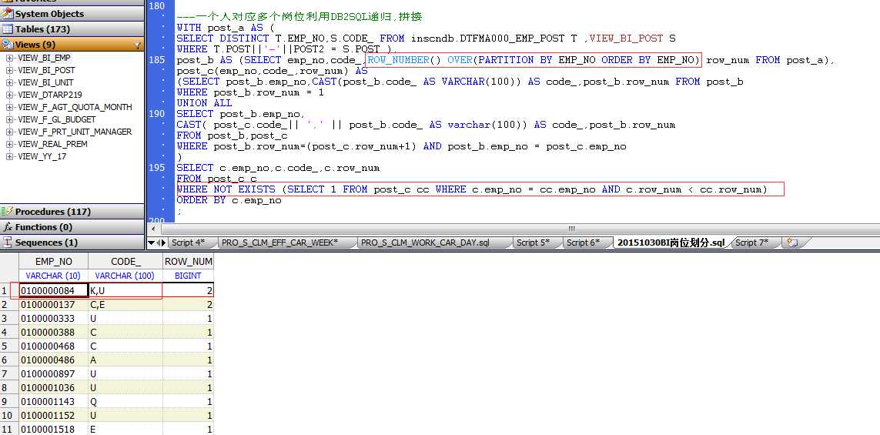Image resolution: width=880 pixels, height=435 pixels.
Task: Click the line number 185 in gutter
Action: tap(157, 60)
